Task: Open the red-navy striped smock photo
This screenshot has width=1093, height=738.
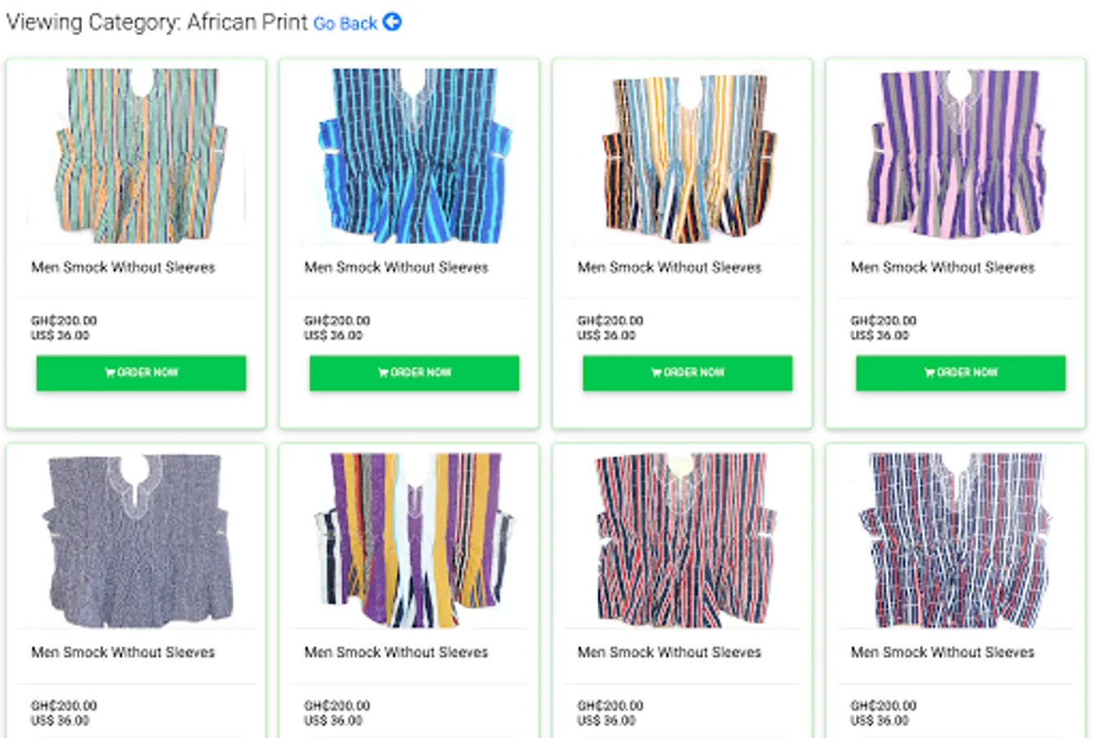Action: [683, 540]
